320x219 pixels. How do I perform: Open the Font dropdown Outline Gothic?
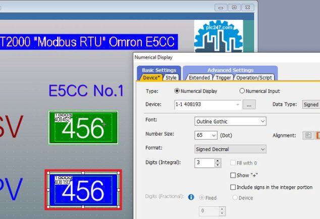230,121
